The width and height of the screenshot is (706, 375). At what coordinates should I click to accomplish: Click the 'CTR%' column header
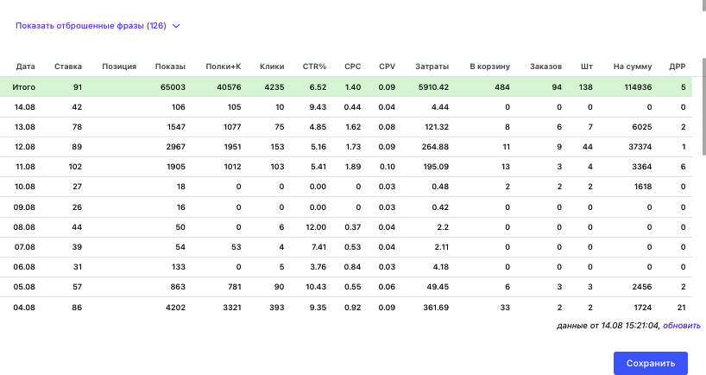pos(314,67)
